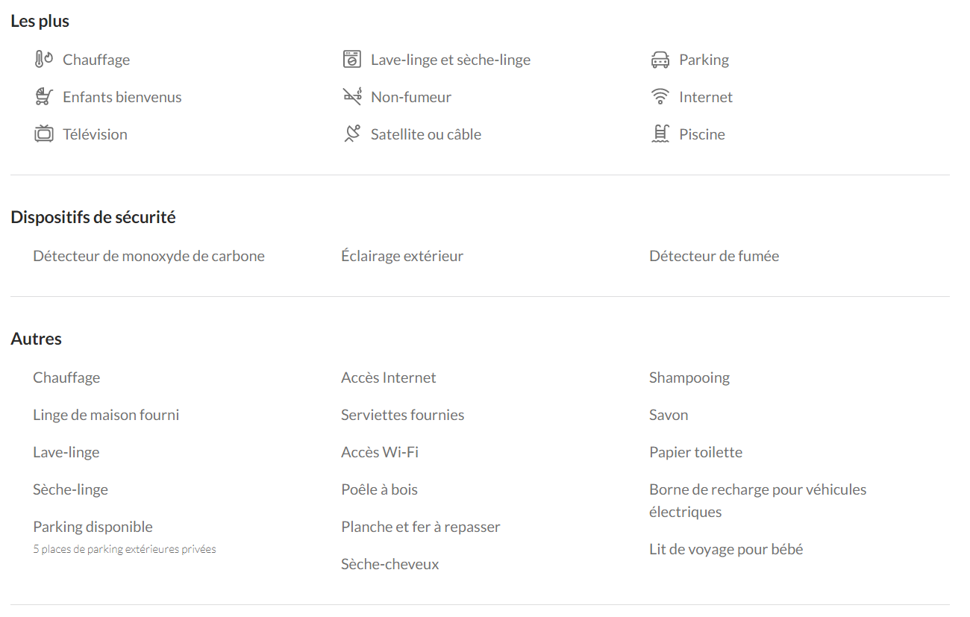Viewport: 970px width, 617px height.
Task: Click Parking disponible in Autres list
Action: 93,527
